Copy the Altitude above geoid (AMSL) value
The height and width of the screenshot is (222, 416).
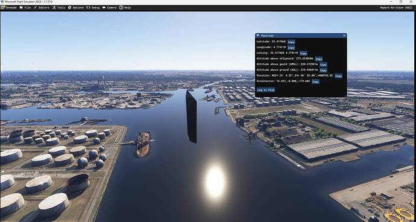[323, 65]
